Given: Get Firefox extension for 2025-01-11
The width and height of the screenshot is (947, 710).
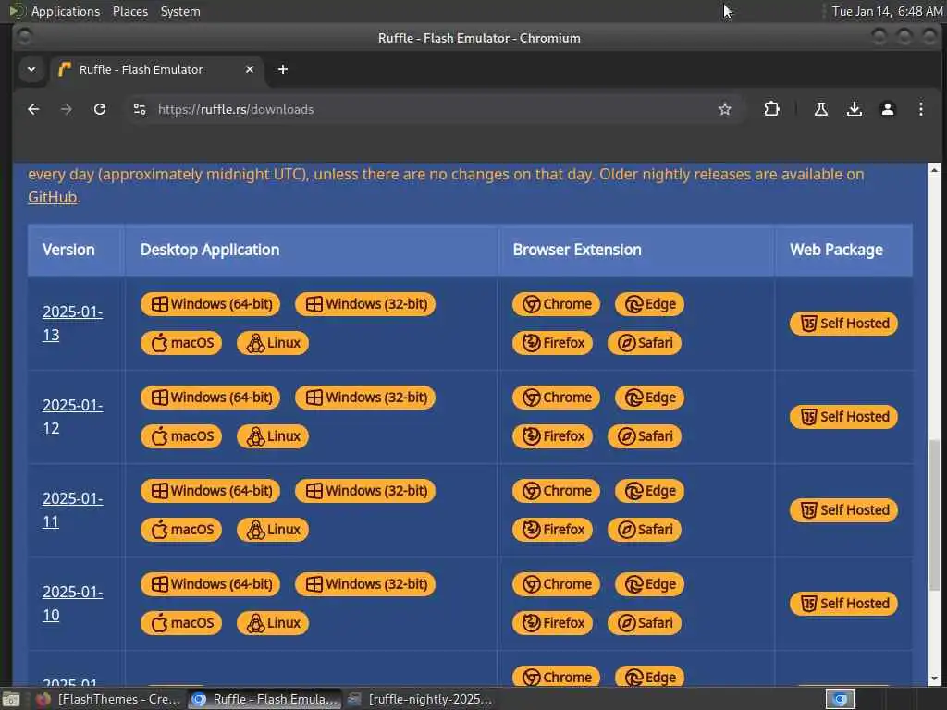Looking at the screenshot, I should [x=553, y=530].
